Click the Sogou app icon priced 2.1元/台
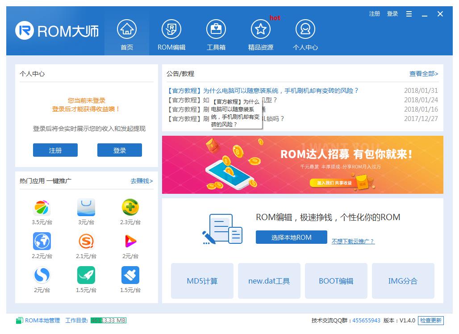The image size is (459, 334). coord(86,241)
